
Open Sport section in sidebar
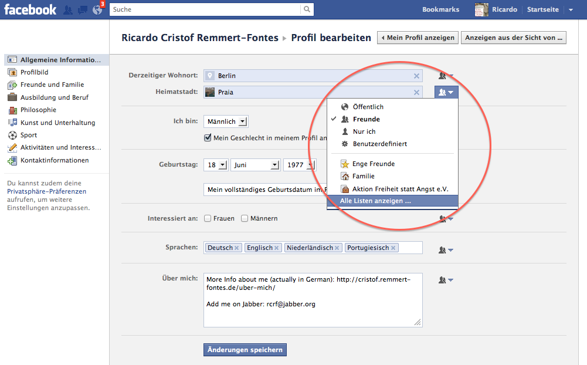coord(29,135)
